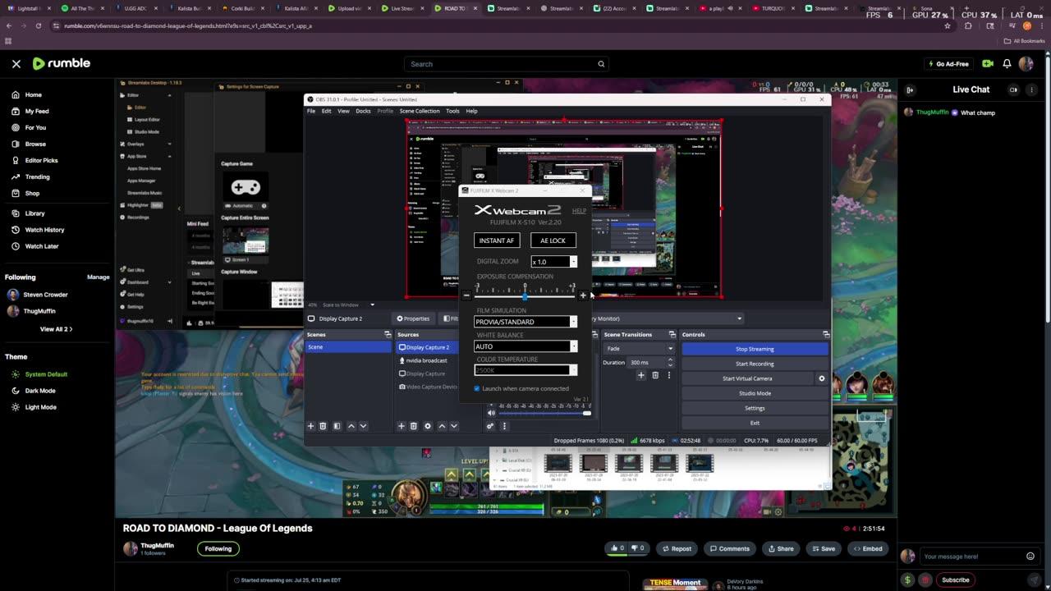Viewport: 1051px width, 591px height.
Task: Add a source with plus icon in OBS Sources
Action: [402, 426]
